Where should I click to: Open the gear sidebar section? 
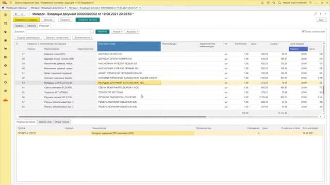pos(6,82)
